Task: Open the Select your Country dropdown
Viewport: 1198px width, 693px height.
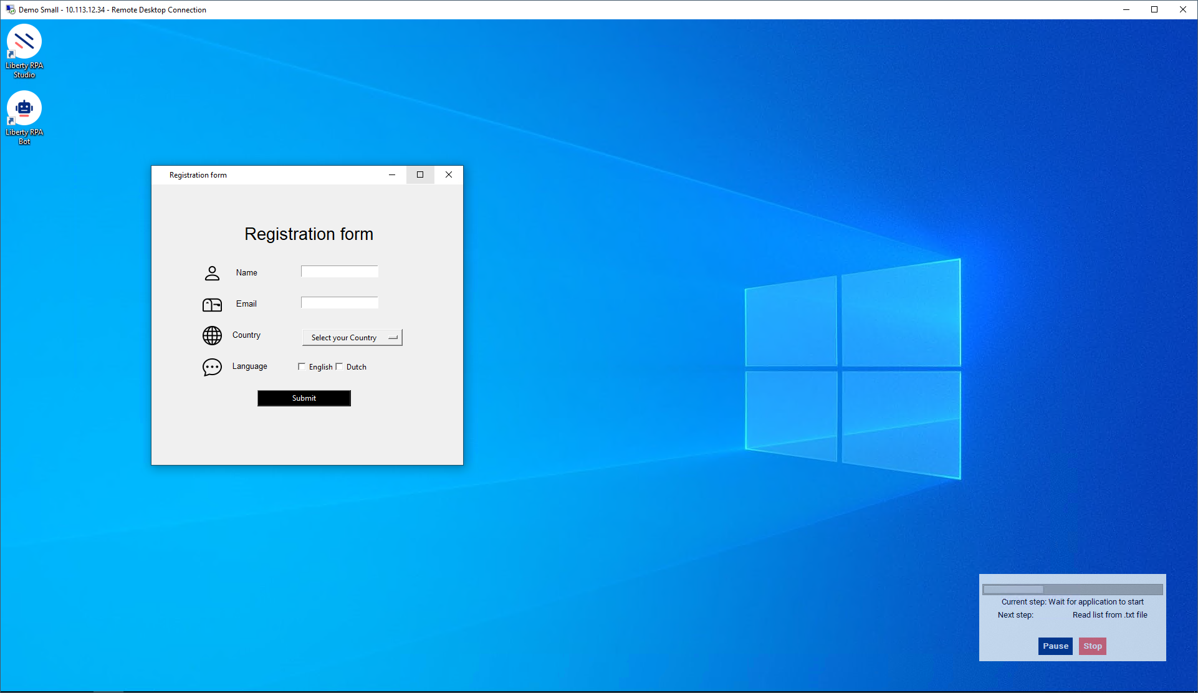Action: tap(352, 337)
